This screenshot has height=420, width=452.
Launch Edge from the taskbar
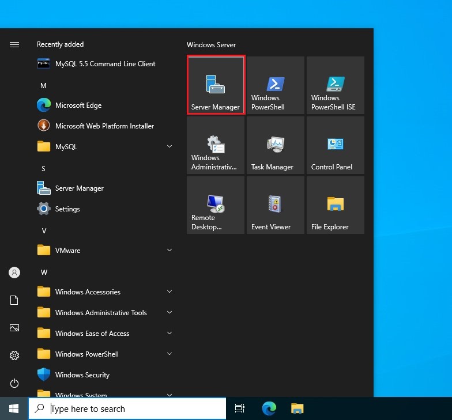(269, 408)
